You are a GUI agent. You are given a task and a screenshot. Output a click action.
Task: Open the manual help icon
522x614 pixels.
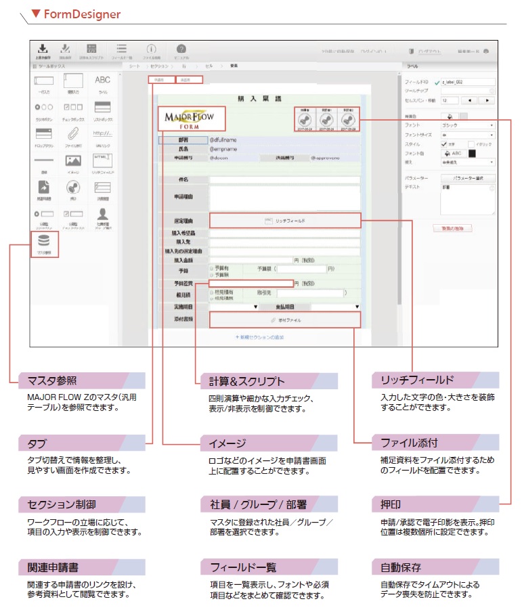181,51
